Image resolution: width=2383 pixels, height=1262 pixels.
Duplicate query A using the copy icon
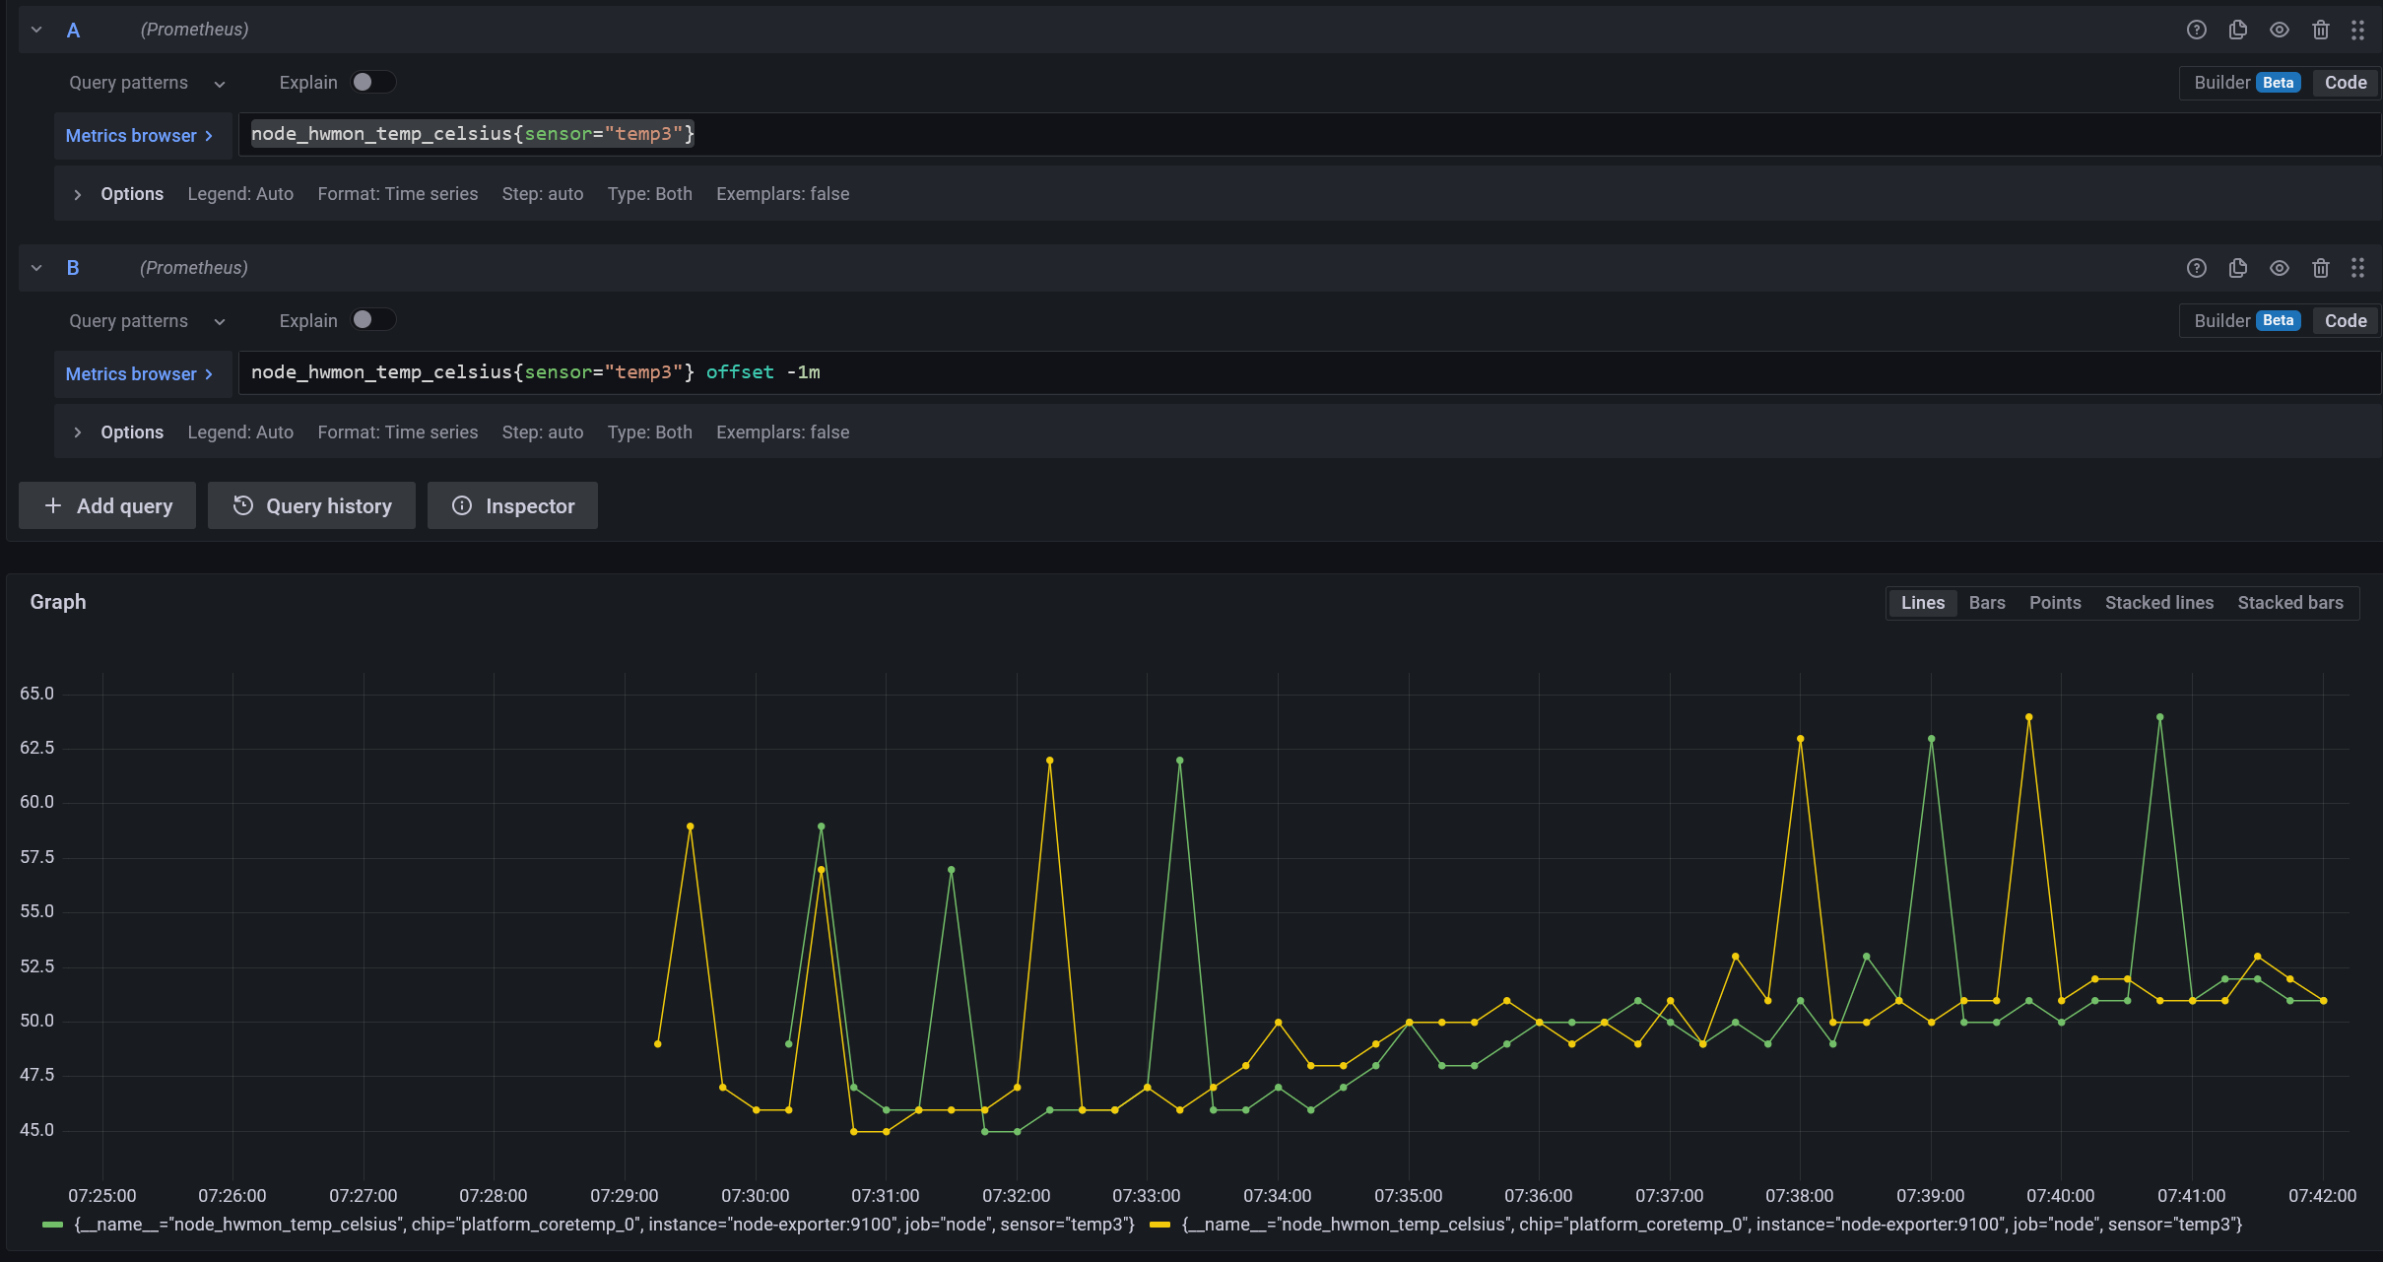(x=2237, y=30)
